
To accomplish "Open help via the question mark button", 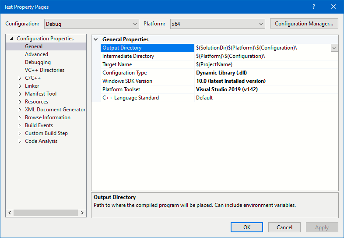I will pos(314,7).
